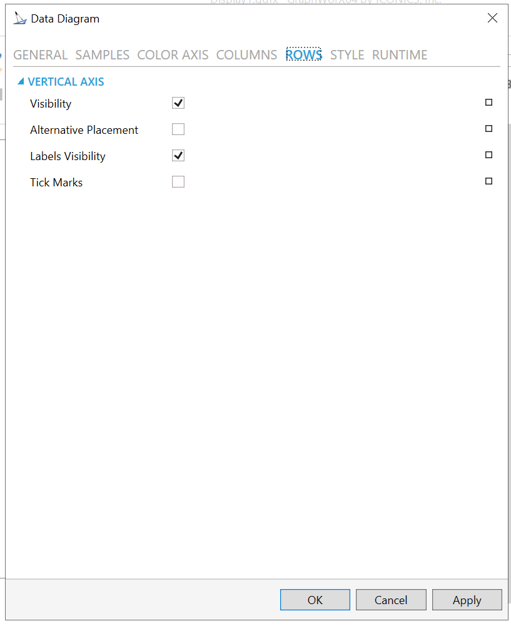Enable the Tick Marks checkbox

coord(178,182)
